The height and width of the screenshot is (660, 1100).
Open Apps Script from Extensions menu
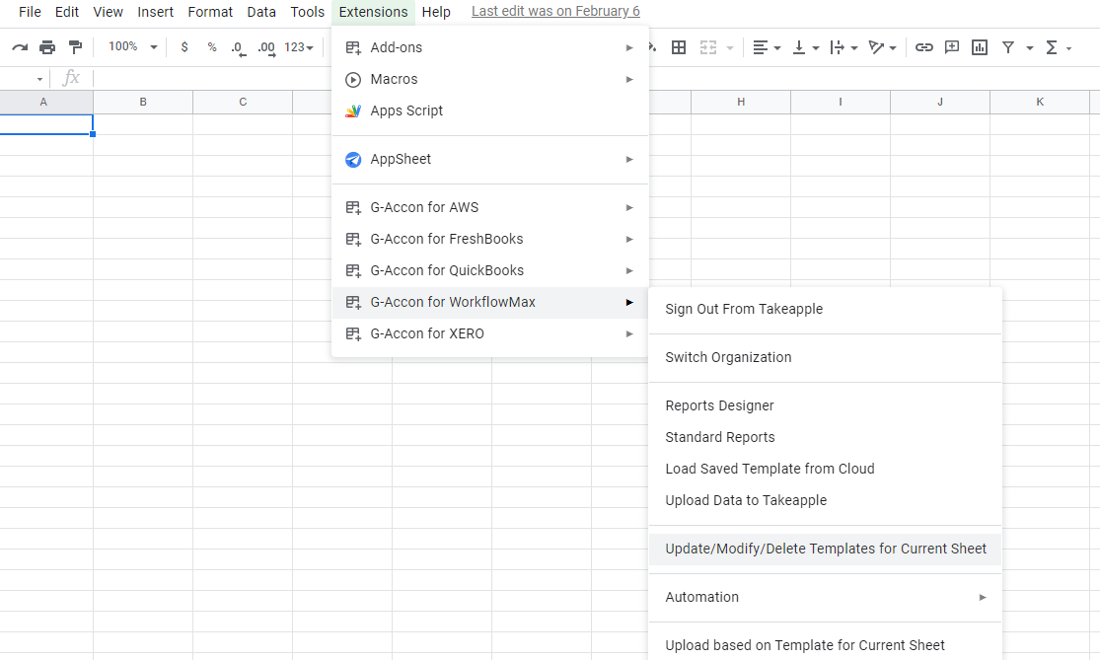point(489,110)
